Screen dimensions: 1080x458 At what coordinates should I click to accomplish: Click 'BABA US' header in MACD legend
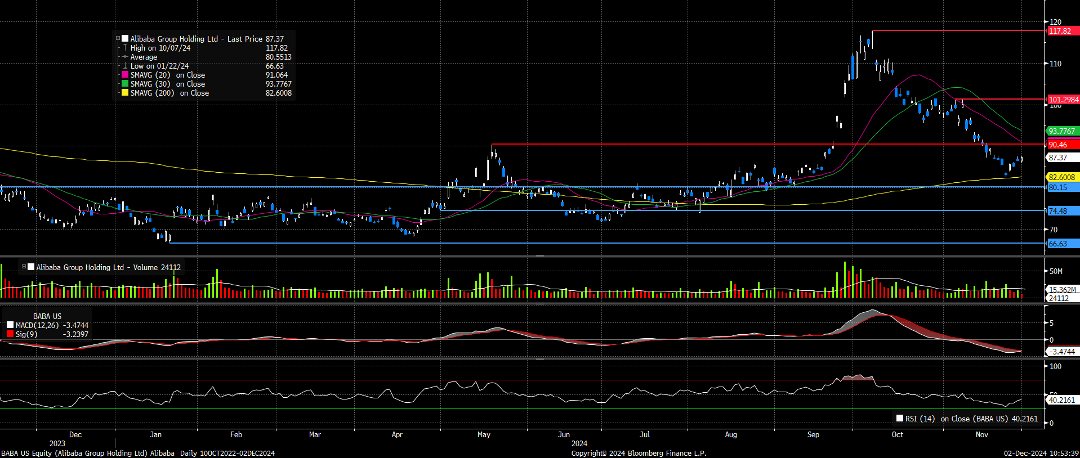[x=47, y=316]
